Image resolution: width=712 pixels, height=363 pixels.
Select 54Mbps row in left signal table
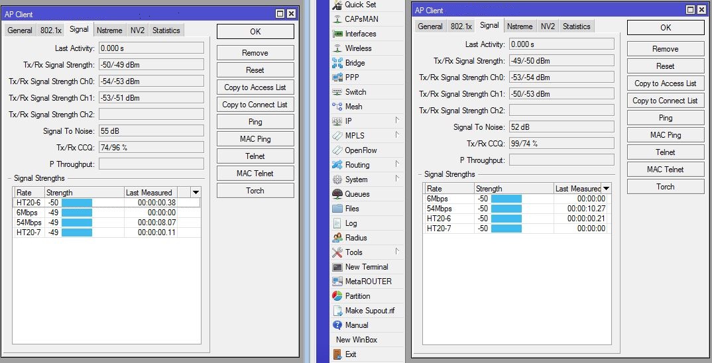(106, 223)
